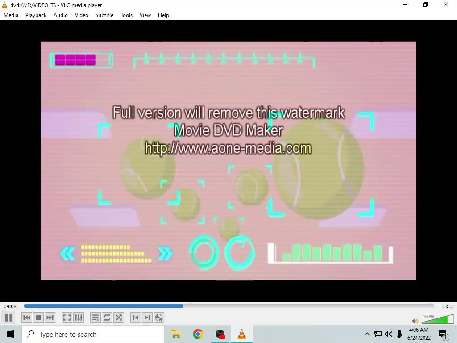Toggle fullscreen video mode
The height and width of the screenshot is (343, 457).
coord(67,318)
